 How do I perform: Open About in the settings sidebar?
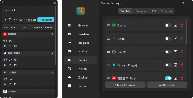click(81, 86)
